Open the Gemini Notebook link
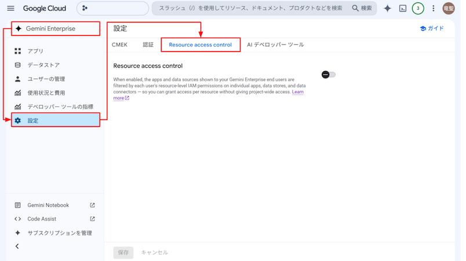This screenshot has width=466, height=261. 48,205
